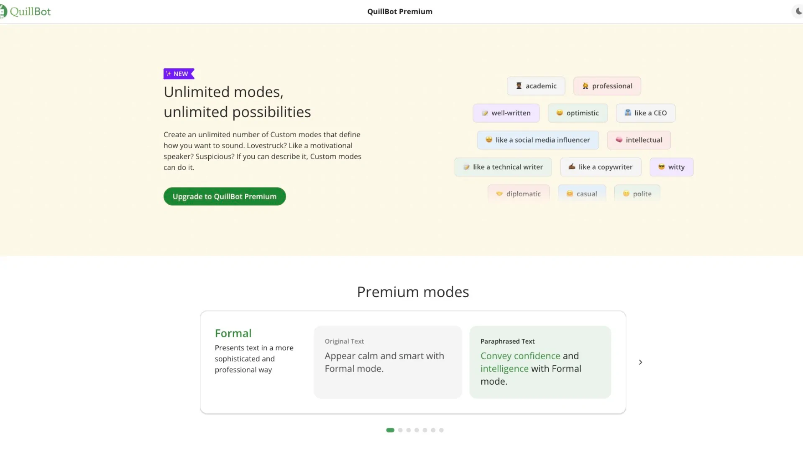Screen dimensions: 803x452
Task: Select the 'diplomatic' tone option
Action: point(519,194)
